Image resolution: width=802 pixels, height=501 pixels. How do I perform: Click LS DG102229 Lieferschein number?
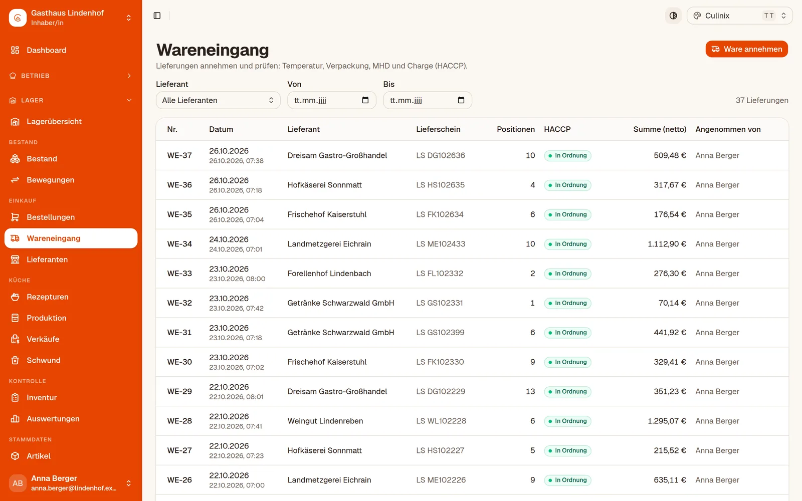[x=441, y=391]
